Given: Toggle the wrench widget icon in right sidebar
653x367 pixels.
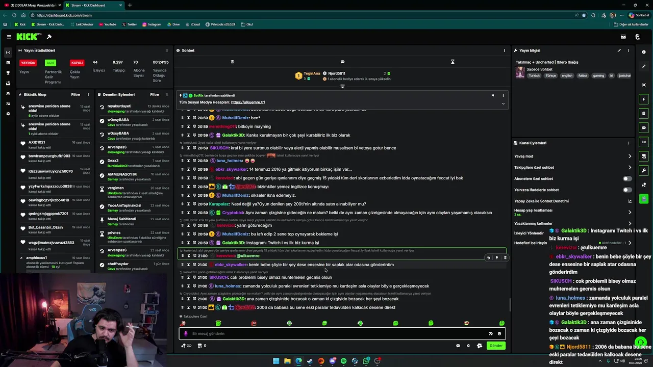Looking at the screenshot, I should 644,170.
